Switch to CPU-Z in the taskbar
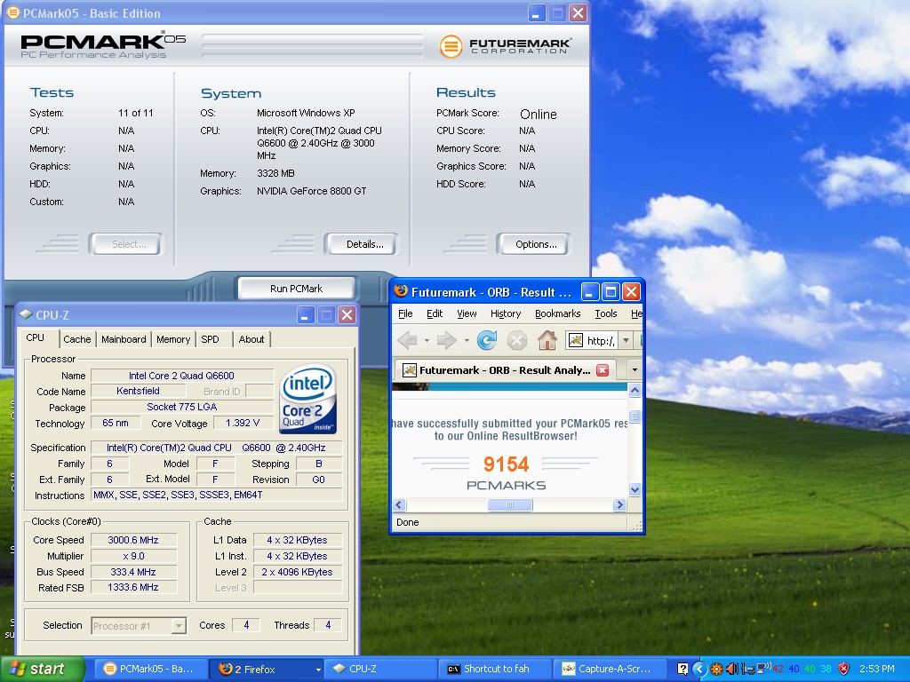This screenshot has width=910, height=682. click(379, 669)
